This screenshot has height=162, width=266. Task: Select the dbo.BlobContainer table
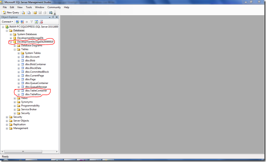36,64
